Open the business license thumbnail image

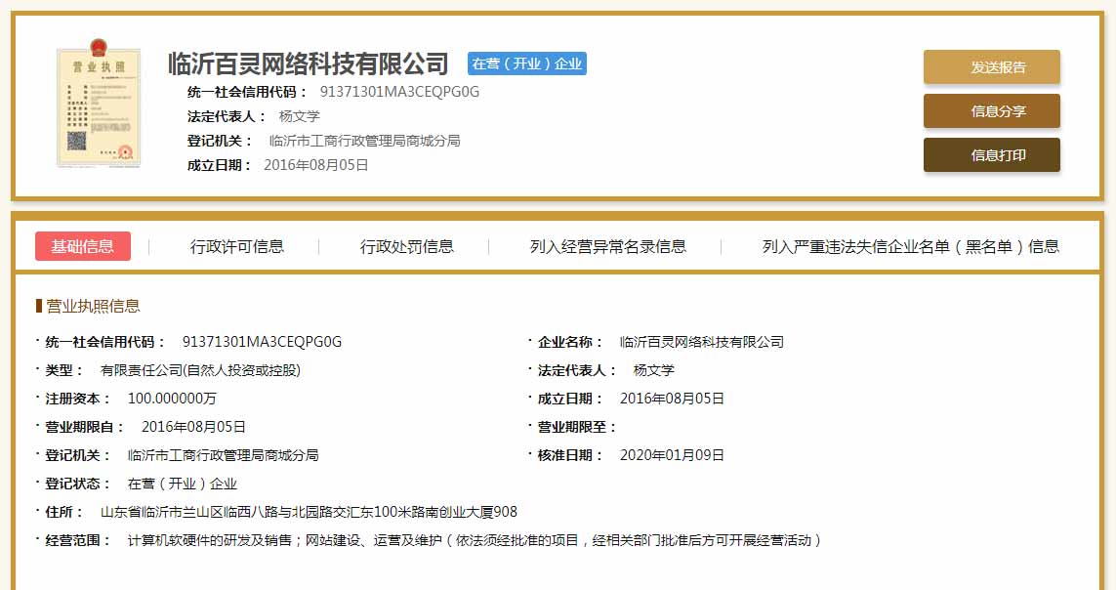[x=99, y=104]
